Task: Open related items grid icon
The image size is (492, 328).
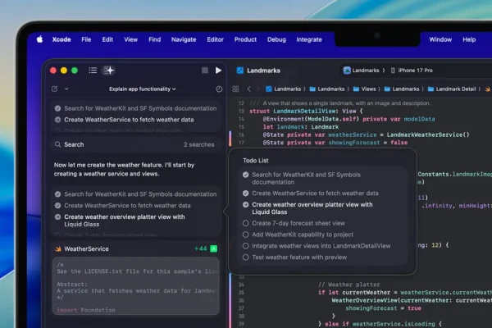Action: (x=235, y=89)
